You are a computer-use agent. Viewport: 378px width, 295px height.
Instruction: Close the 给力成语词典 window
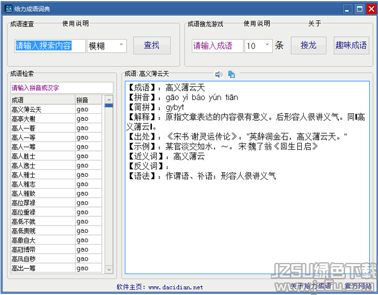[x=371, y=9]
